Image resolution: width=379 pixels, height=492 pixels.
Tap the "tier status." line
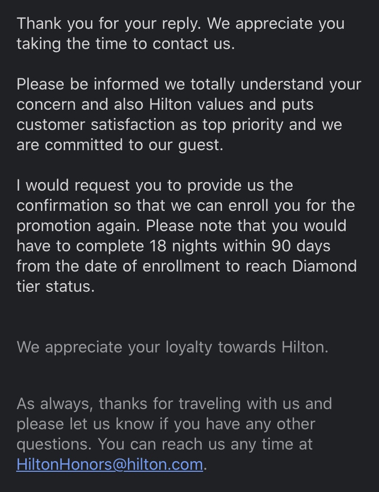56,287
